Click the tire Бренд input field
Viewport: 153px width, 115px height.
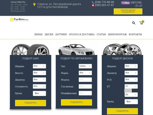39,93
